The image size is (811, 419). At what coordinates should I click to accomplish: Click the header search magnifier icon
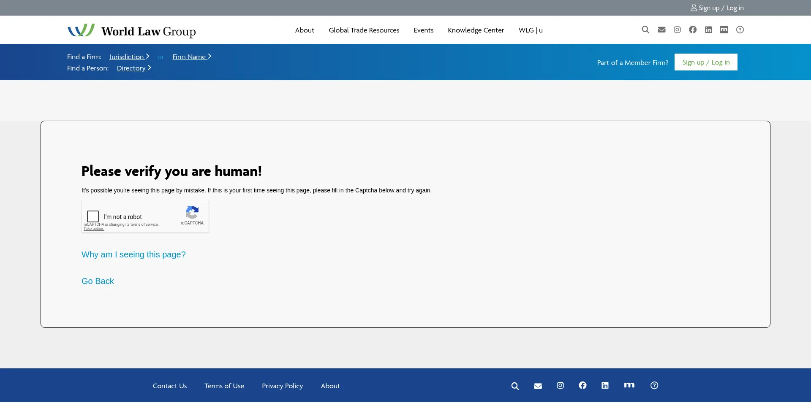[x=645, y=30]
